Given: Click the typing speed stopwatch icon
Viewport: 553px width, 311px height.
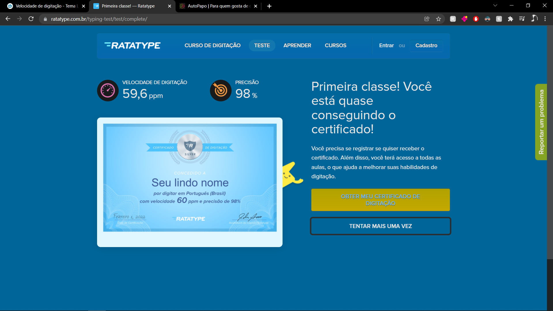Looking at the screenshot, I should click(x=107, y=90).
